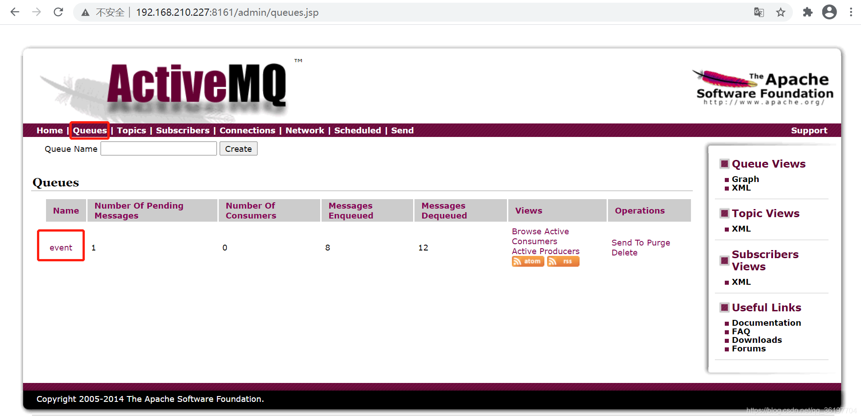Click Browse link in Views column
Screen dimensions: 861x419
pos(526,231)
